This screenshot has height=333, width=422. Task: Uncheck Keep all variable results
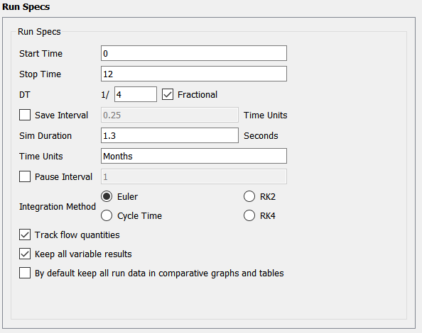click(25, 254)
